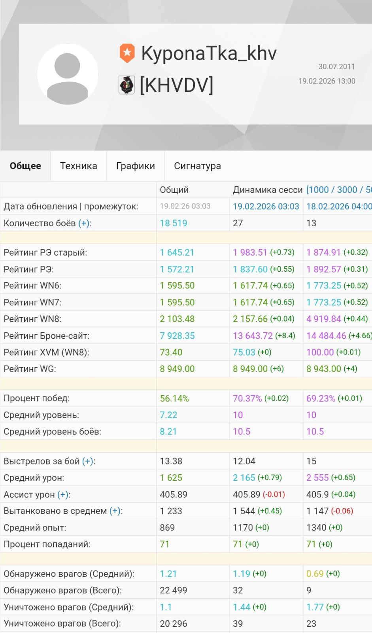Expand the plus next to Выстрелов за бой
Viewport: 372px width, 633px height.
[x=87, y=461]
